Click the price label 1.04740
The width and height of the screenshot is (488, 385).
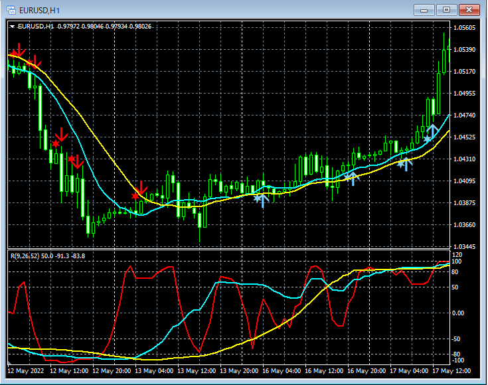[x=464, y=115]
